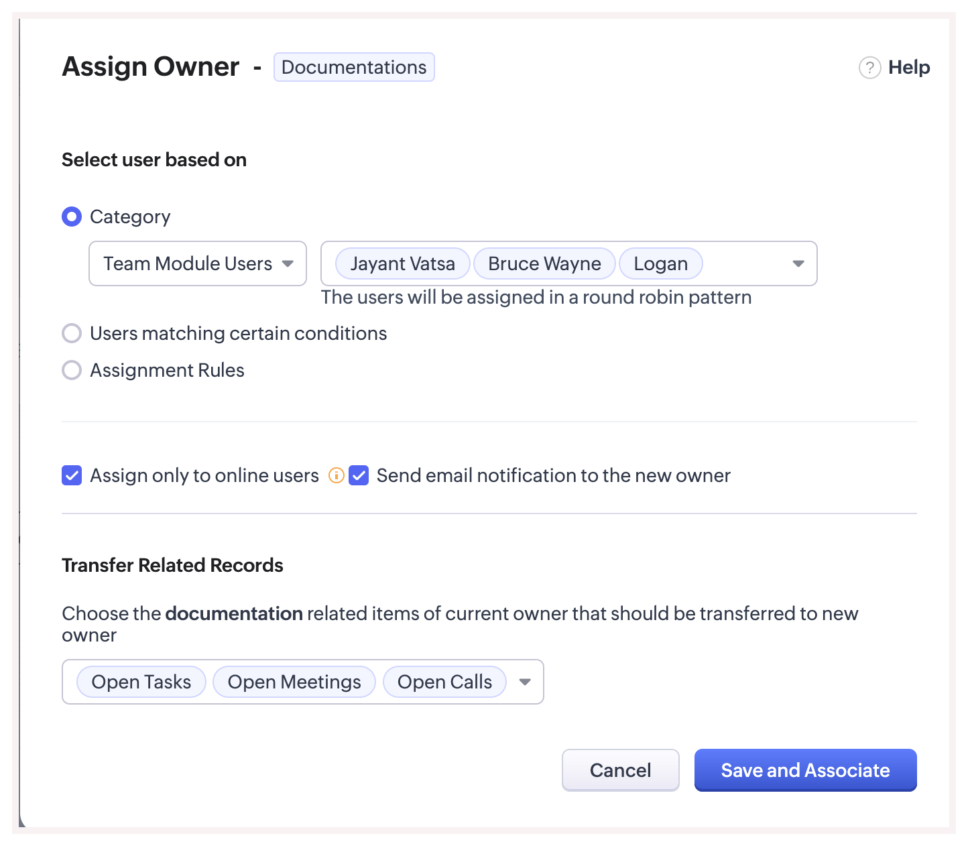The image size is (968, 846).
Task: Click the Jayant Vatsa user chip
Action: (x=402, y=264)
